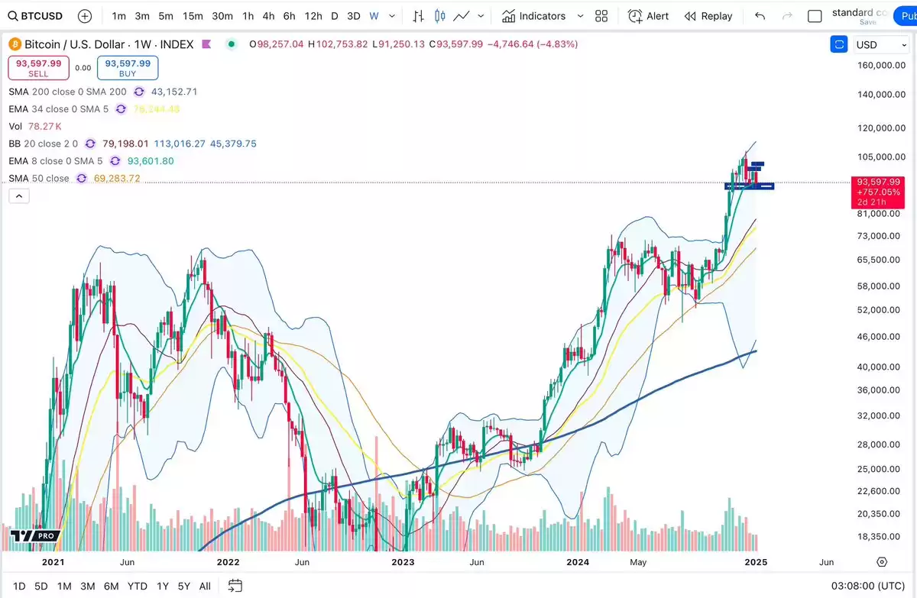Switch to the 15m timeframe
Viewport: 917px width, 598px height.
193,16
